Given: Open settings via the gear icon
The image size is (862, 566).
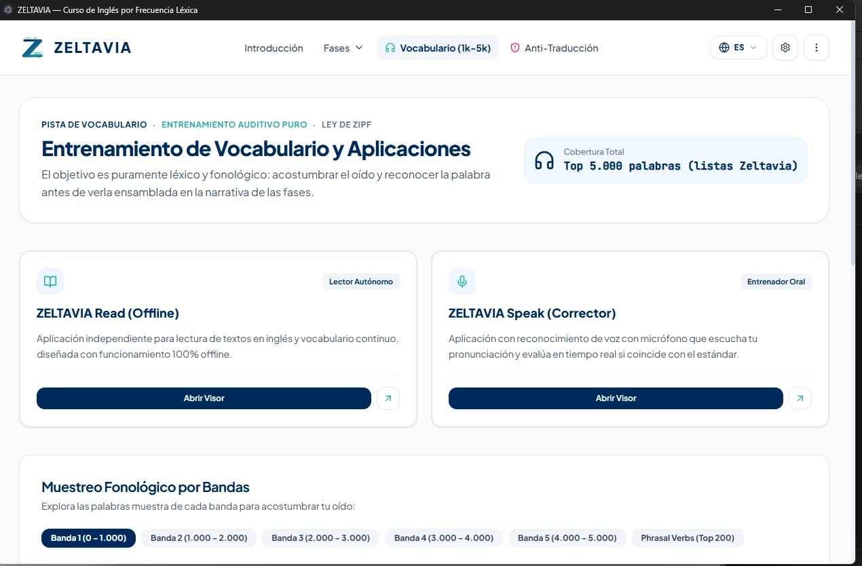Looking at the screenshot, I should pyautogui.click(x=785, y=48).
